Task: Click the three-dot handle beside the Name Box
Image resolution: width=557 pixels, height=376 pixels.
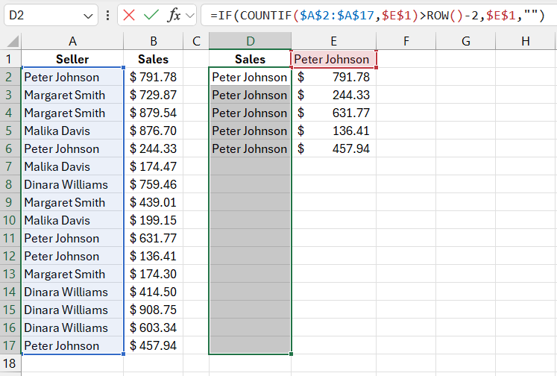Action: (107, 15)
